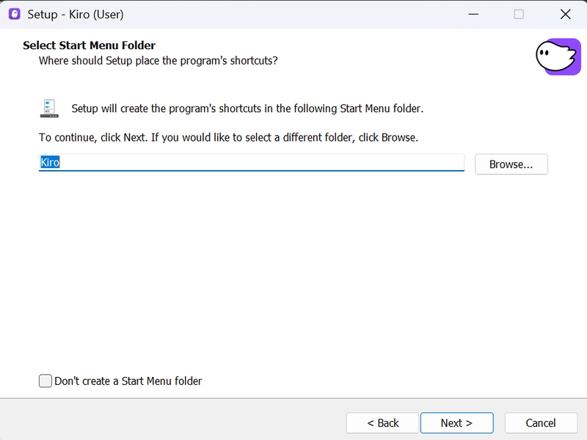Proceed by clicking Next
The height and width of the screenshot is (440, 587).
(x=456, y=423)
